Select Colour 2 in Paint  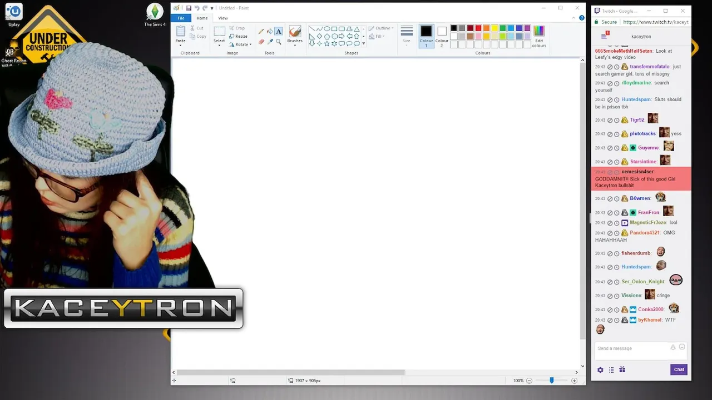tap(442, 36)
